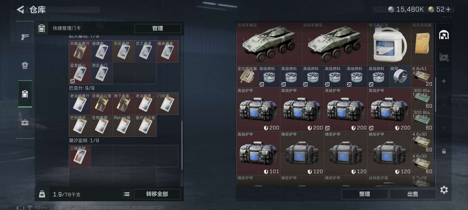Click the expansion case icon with plus

[444, 58]
